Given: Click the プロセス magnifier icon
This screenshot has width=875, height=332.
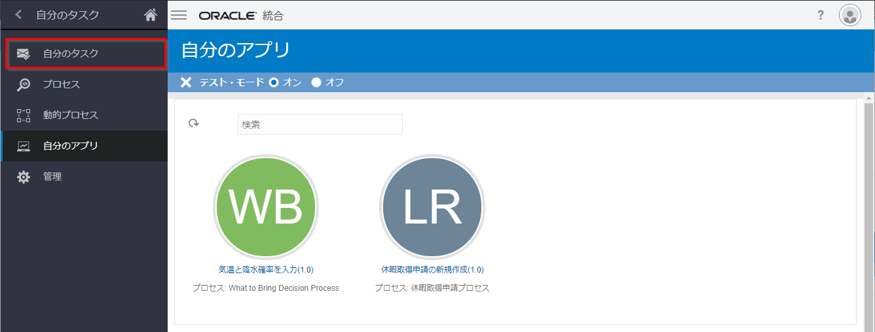Looking at the screenshot, I should click(x=24, y=84).
